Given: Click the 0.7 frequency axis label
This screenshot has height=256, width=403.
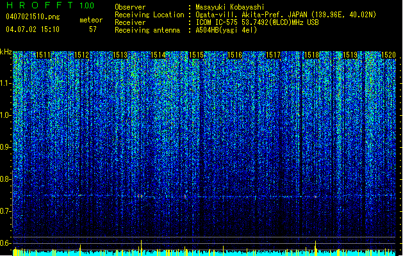Looking at the screenshot, I should coord(6,211).
